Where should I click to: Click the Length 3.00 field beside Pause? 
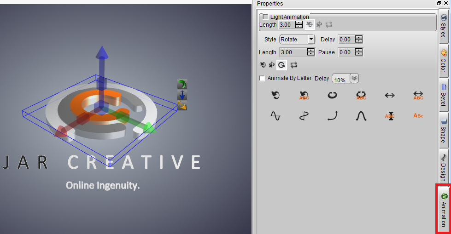293,52
